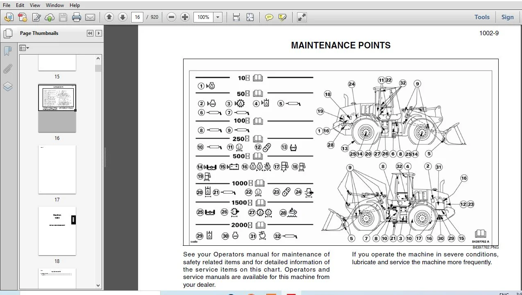Click the 100% zoom value field
This screenshot has width=522, height=295.
click(204, 17)
